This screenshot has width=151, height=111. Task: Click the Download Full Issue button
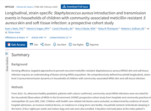click(75, 7)
